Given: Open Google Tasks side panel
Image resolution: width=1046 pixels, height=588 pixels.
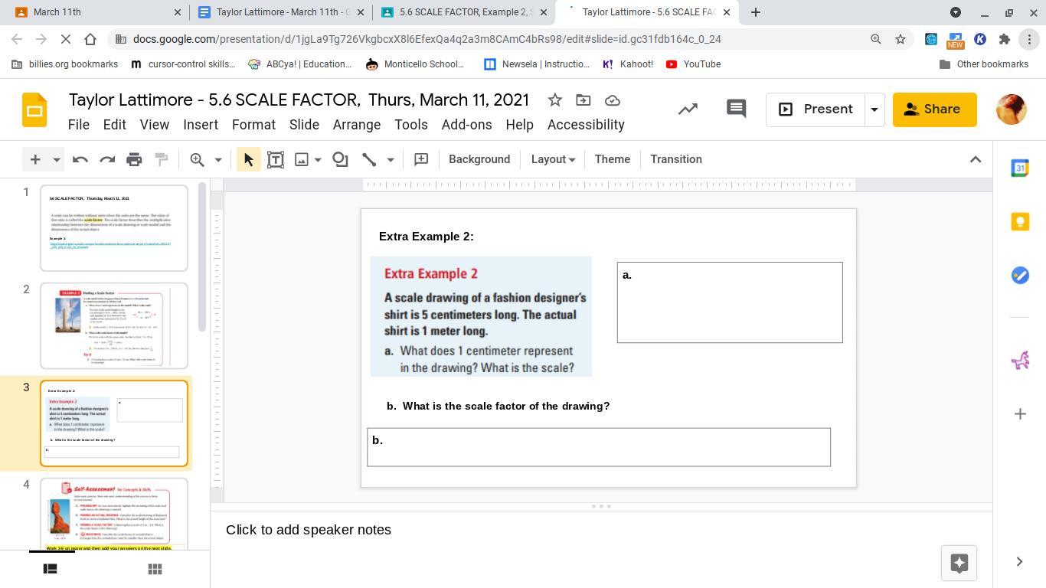Looking at the screenshot, I should (x=1020, y=276).
